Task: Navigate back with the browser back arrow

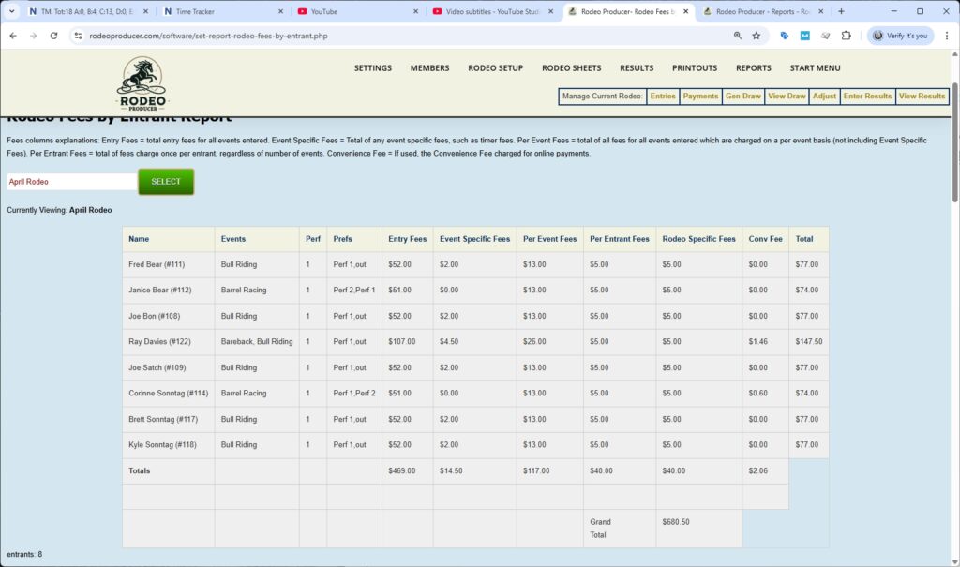Action: (14, 37)
